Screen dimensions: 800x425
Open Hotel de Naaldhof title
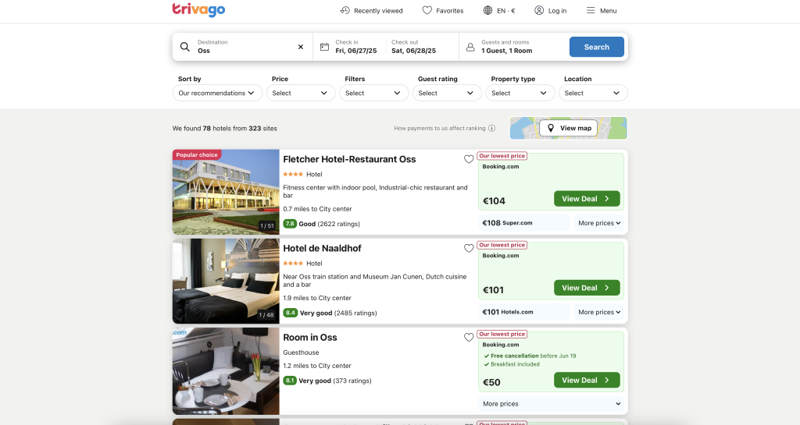pos(322,249)
